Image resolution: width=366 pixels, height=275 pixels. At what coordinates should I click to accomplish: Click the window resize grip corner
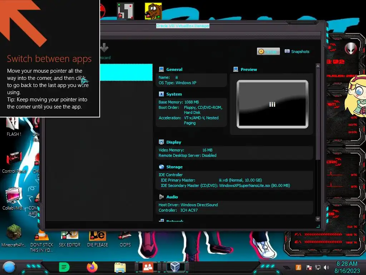318,226
